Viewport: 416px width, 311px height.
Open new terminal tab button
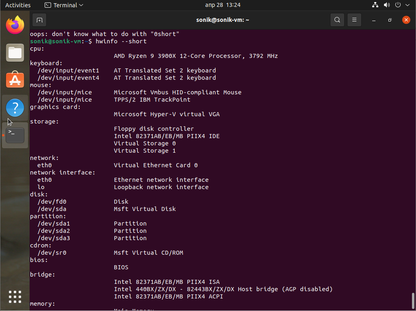click(39, 20)
